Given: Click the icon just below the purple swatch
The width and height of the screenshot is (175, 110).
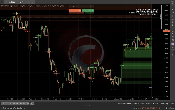Looking at the screenshot, I should coord(173,48).
